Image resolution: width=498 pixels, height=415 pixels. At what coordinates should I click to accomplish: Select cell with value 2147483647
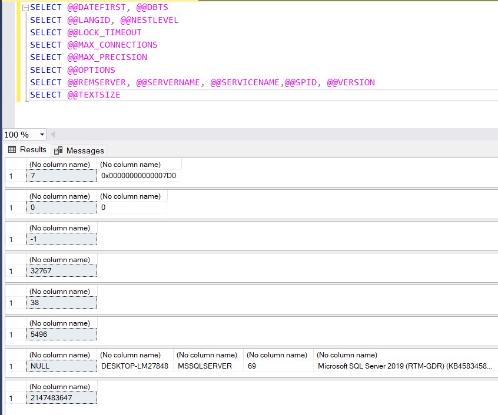point(62,397)
